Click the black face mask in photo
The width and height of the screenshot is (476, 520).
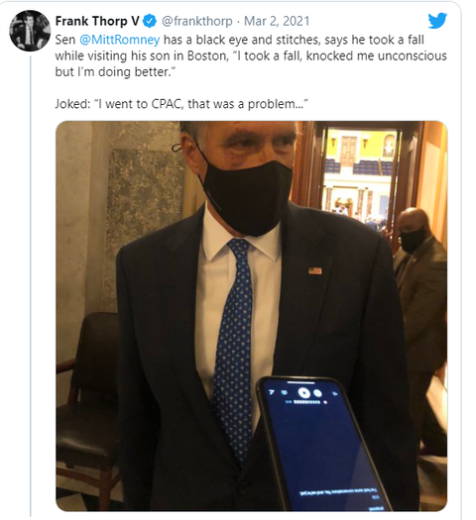tap(246, 195)
